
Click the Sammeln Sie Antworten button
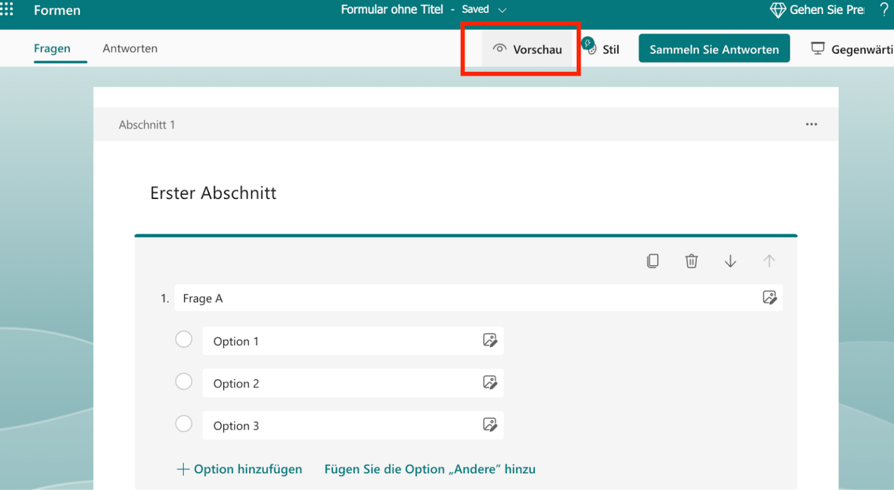point(714,49)
